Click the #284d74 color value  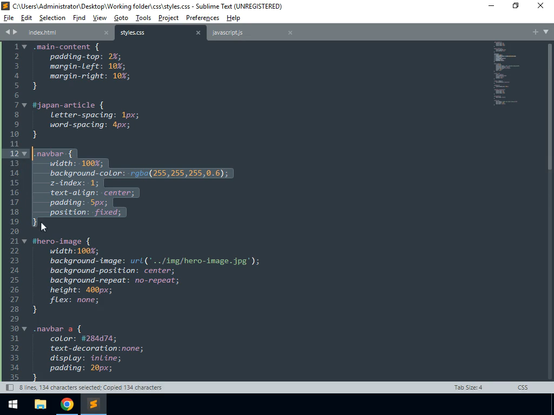point(97,338)
